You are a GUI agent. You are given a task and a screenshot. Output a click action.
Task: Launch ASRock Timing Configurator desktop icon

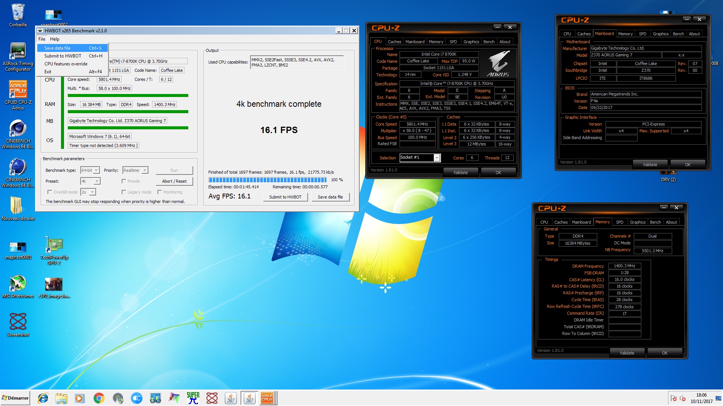pos(18,56)
